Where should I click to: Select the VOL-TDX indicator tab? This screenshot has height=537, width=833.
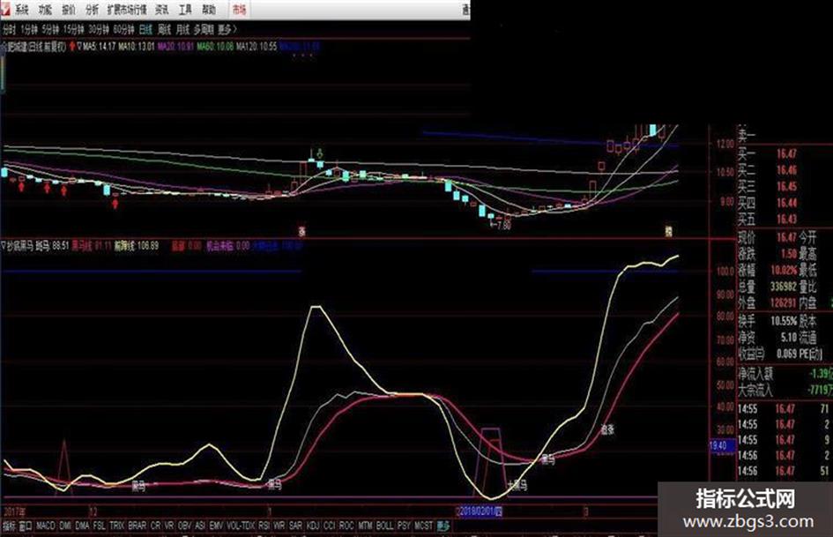[242, 526]
